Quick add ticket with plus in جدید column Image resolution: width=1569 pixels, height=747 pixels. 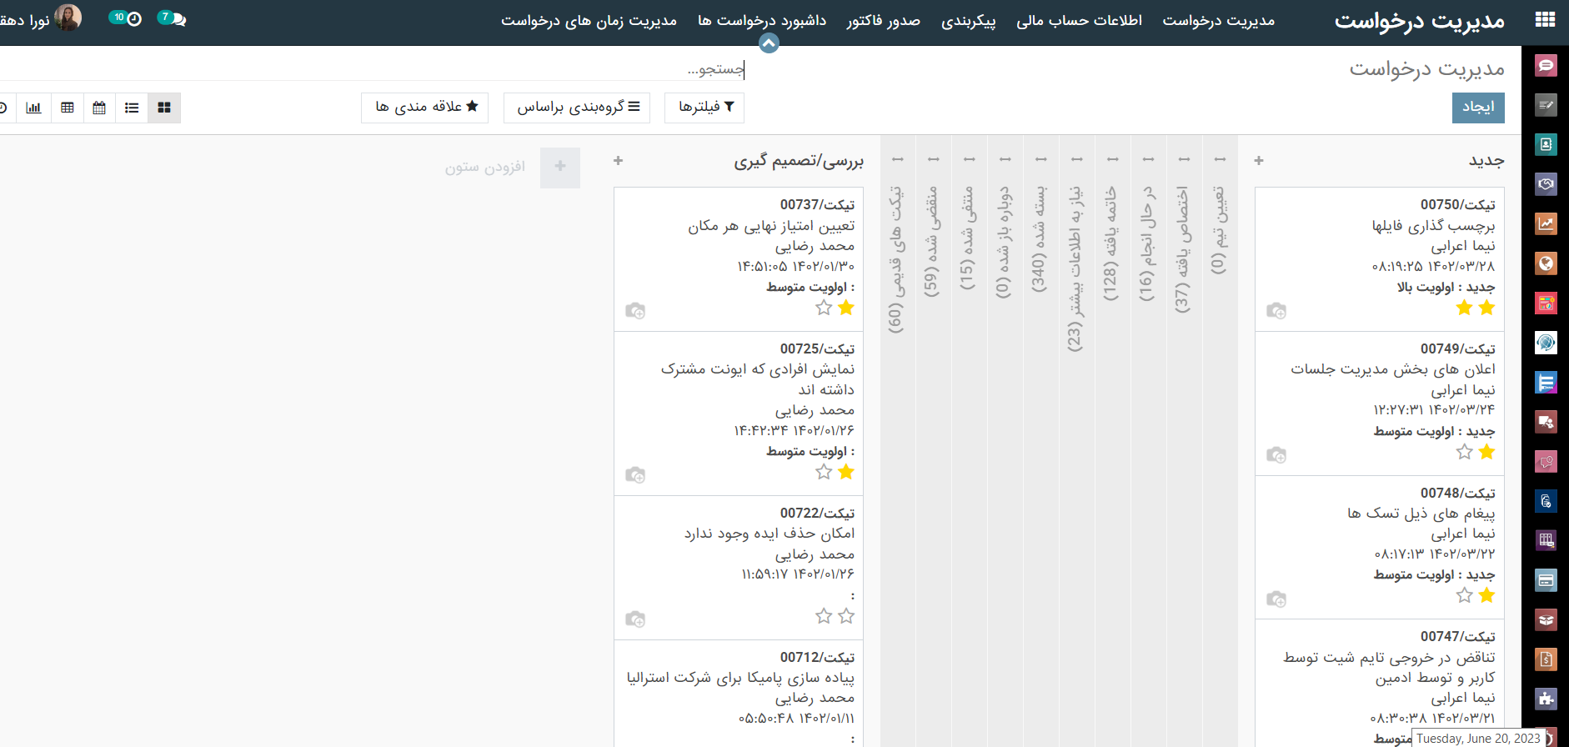[x=1259, y=160]
